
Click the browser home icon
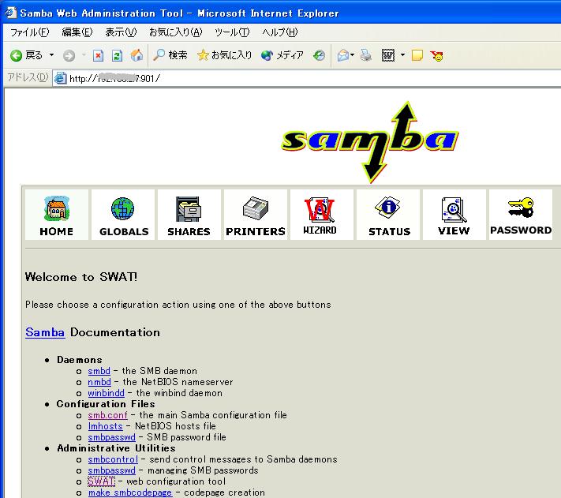click(136, 55)
